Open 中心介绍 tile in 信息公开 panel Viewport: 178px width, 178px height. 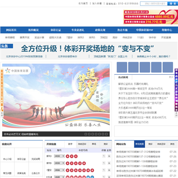pyautogui.click(x=7, y=155)
